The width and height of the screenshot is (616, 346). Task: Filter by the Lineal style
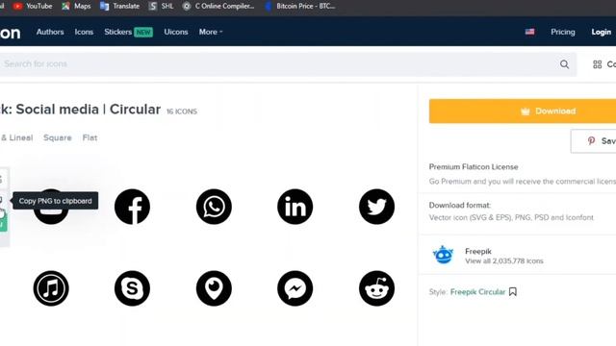[x=21, y=137]
